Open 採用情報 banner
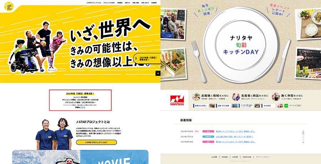The width and height of the screenshot is (321, 164). 272,106
